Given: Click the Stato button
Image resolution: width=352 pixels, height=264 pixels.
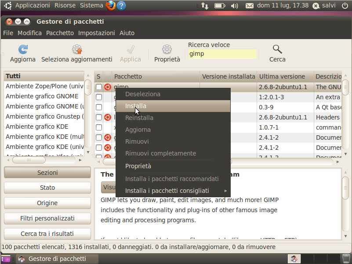Looking at the screenshot, I should pyautogui.click(x=47, y=188).
